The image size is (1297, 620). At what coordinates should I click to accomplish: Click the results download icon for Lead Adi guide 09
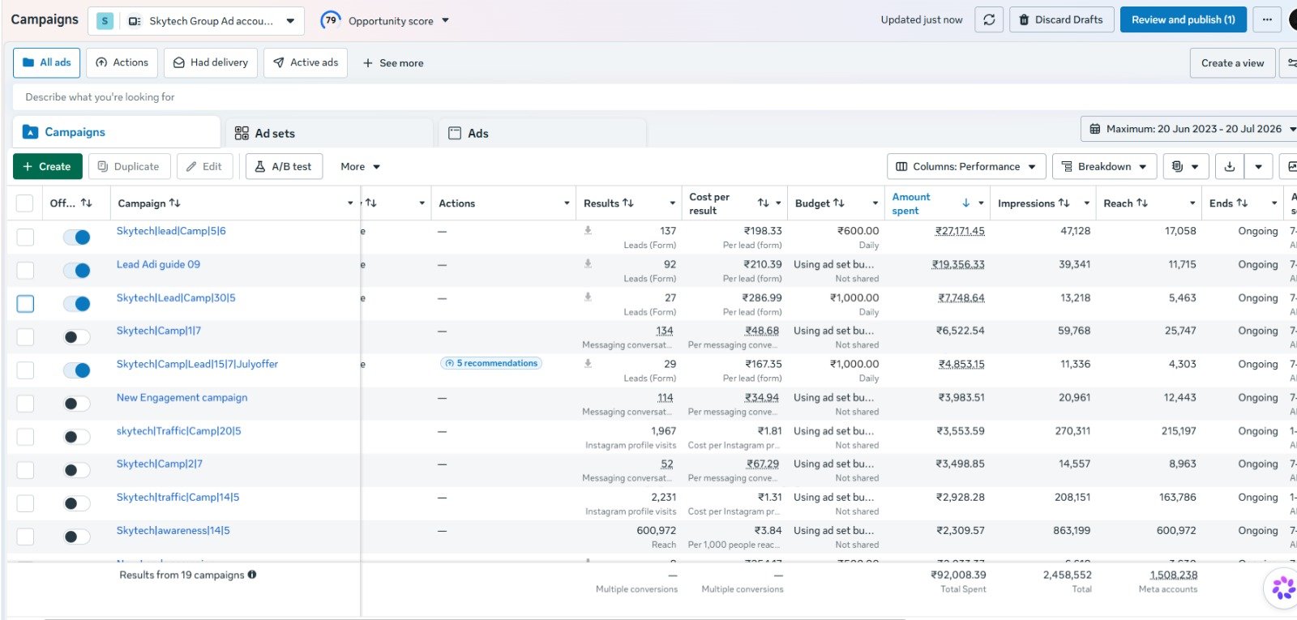pos(588,263)
